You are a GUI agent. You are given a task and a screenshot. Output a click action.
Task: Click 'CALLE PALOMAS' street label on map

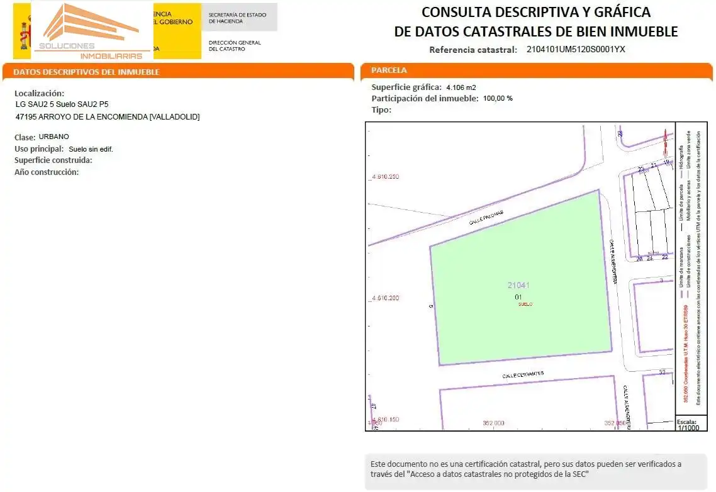click(486, 218)
